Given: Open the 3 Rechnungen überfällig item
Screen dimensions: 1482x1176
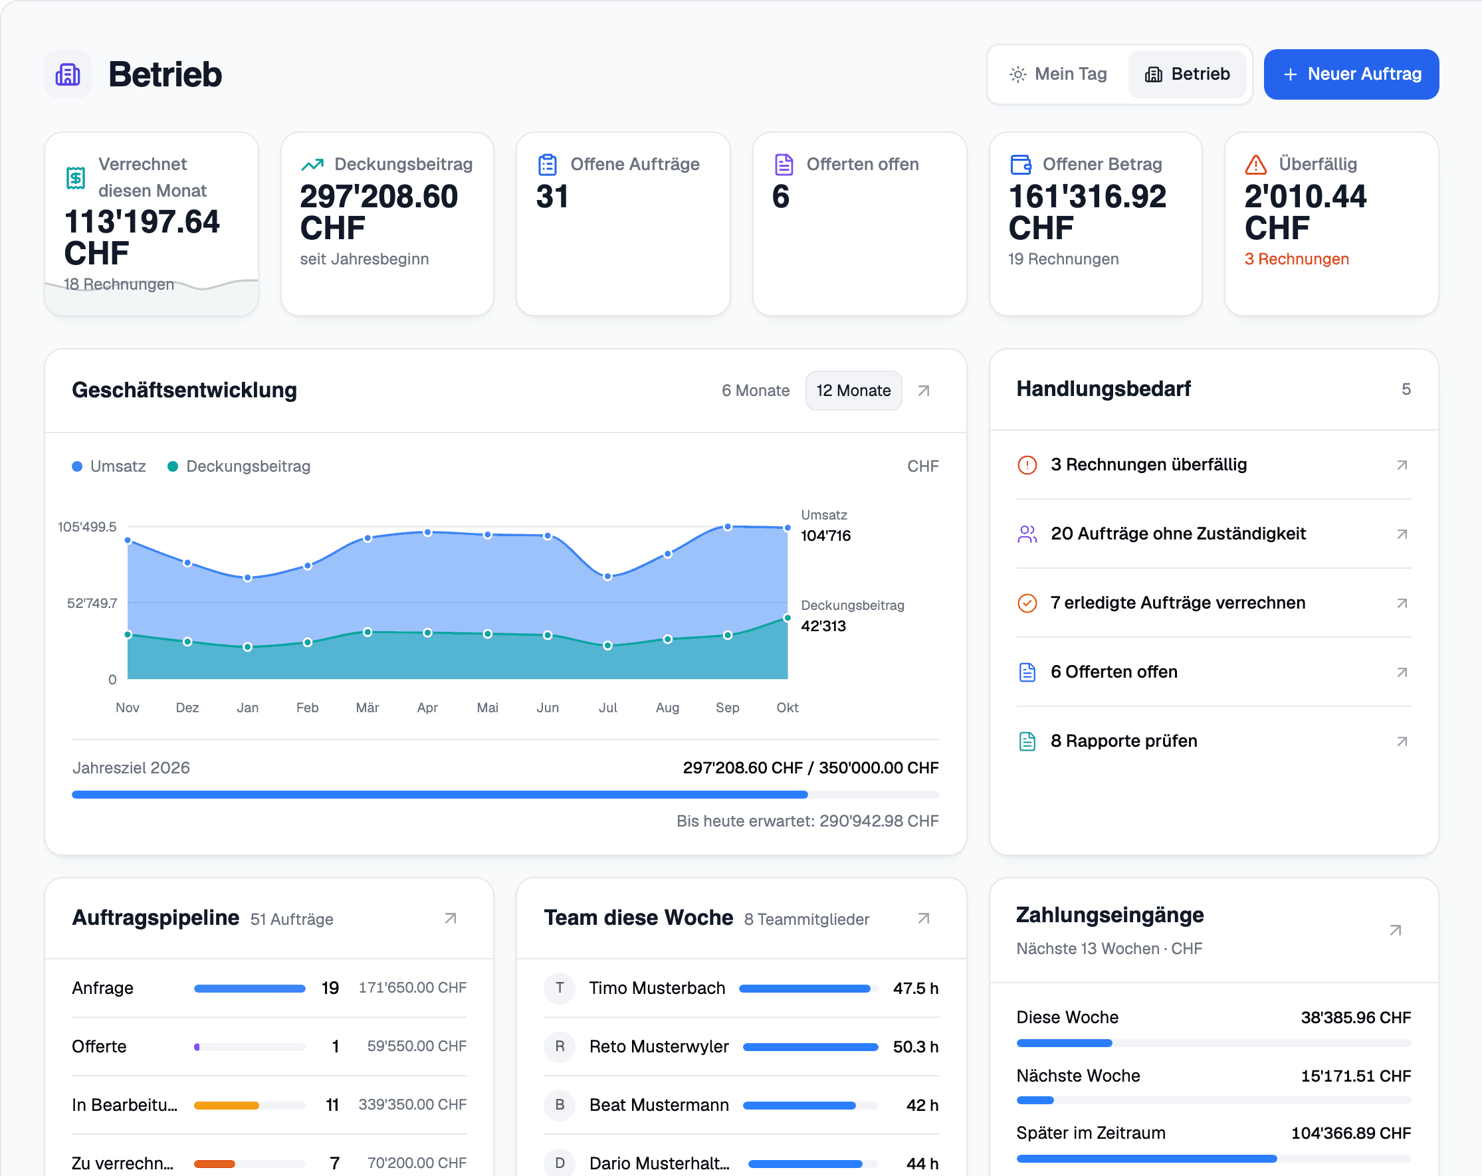Looking at the screenshot, I should click(x=1214, y=465).
